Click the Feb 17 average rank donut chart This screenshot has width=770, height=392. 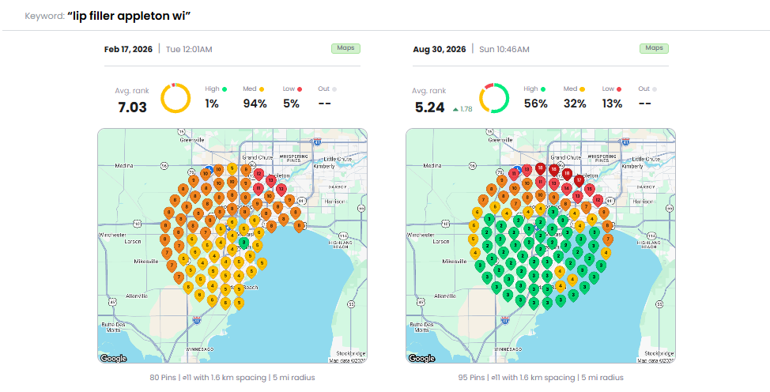(x=176, y=98)
